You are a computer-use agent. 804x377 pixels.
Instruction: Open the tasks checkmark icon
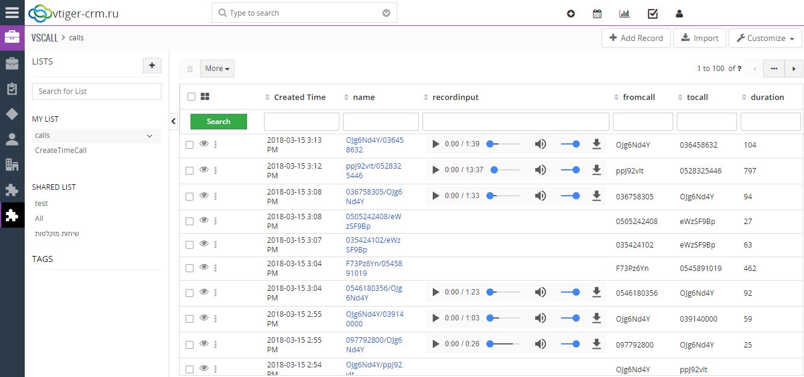coord(653,14)
